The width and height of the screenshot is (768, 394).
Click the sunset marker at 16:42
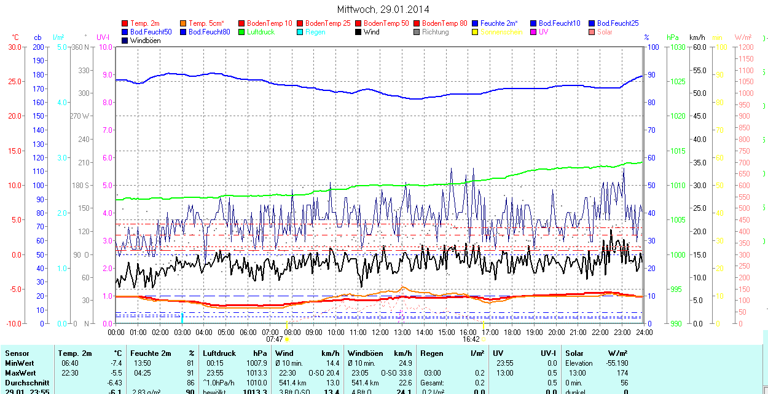pyautogui.click(x=484, y=339)
